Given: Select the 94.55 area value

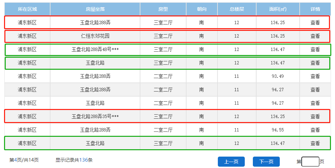Looking at the screenshot, I should [278, 130].
